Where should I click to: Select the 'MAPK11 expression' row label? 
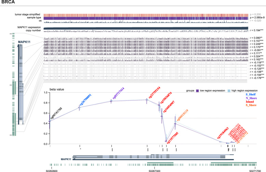pos(29,27)
